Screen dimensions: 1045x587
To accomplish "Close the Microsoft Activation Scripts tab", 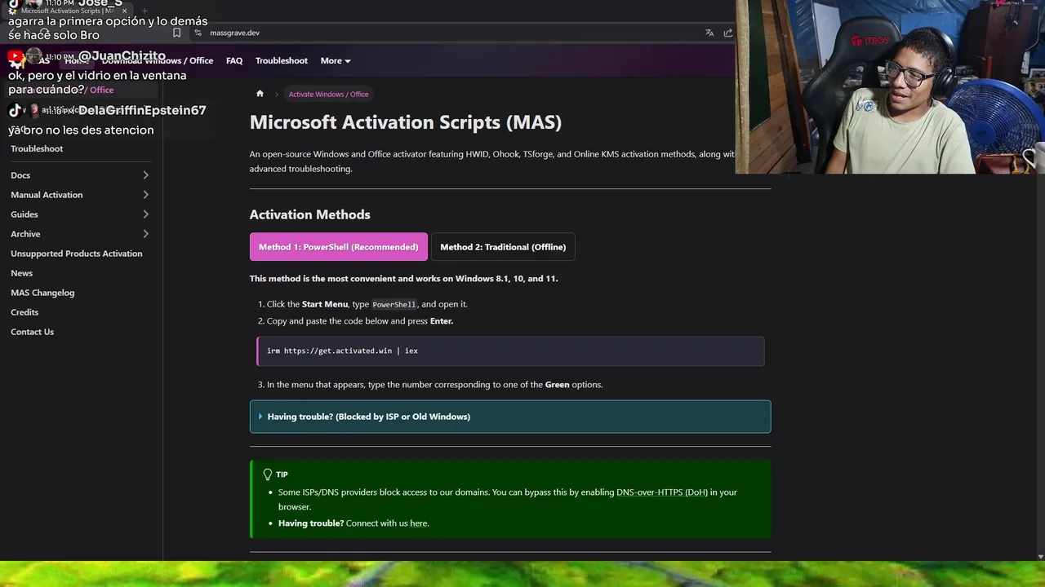I will click(124, 11).
